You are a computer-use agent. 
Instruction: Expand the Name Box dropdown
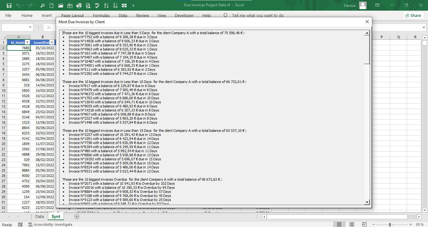point(30,28)
